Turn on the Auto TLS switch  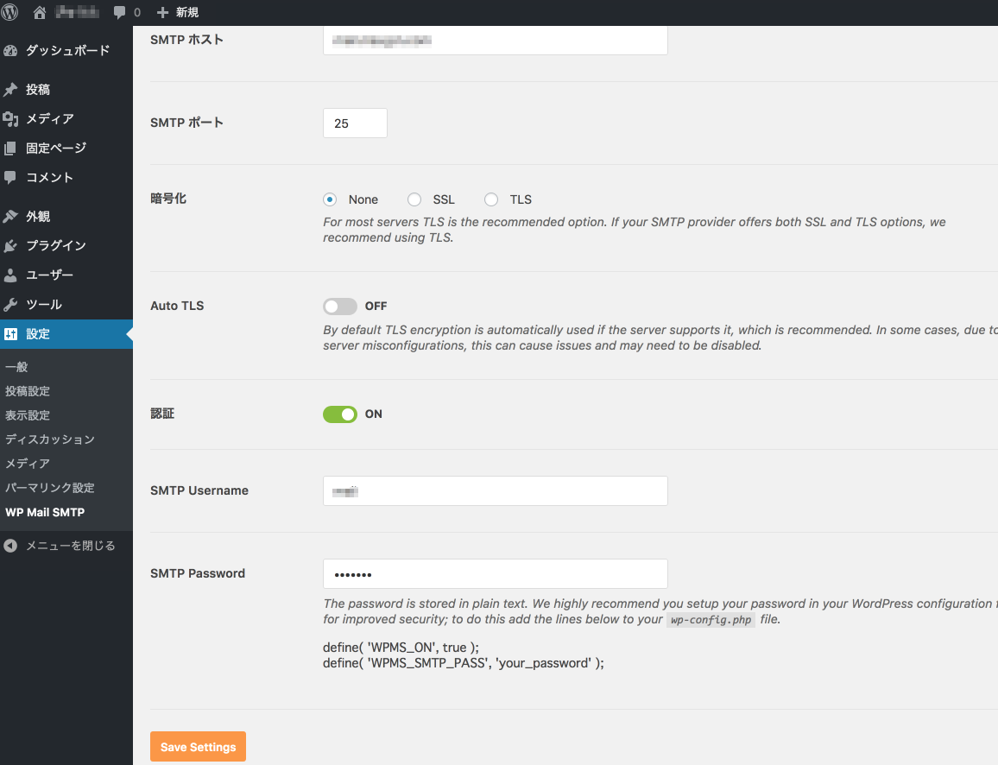coord(340,307)
